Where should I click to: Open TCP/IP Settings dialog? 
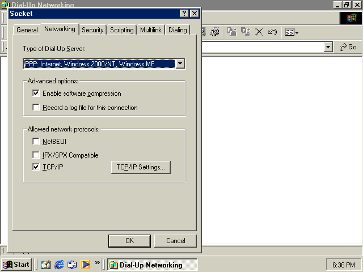pyautogui.click(x=141, y=167)
